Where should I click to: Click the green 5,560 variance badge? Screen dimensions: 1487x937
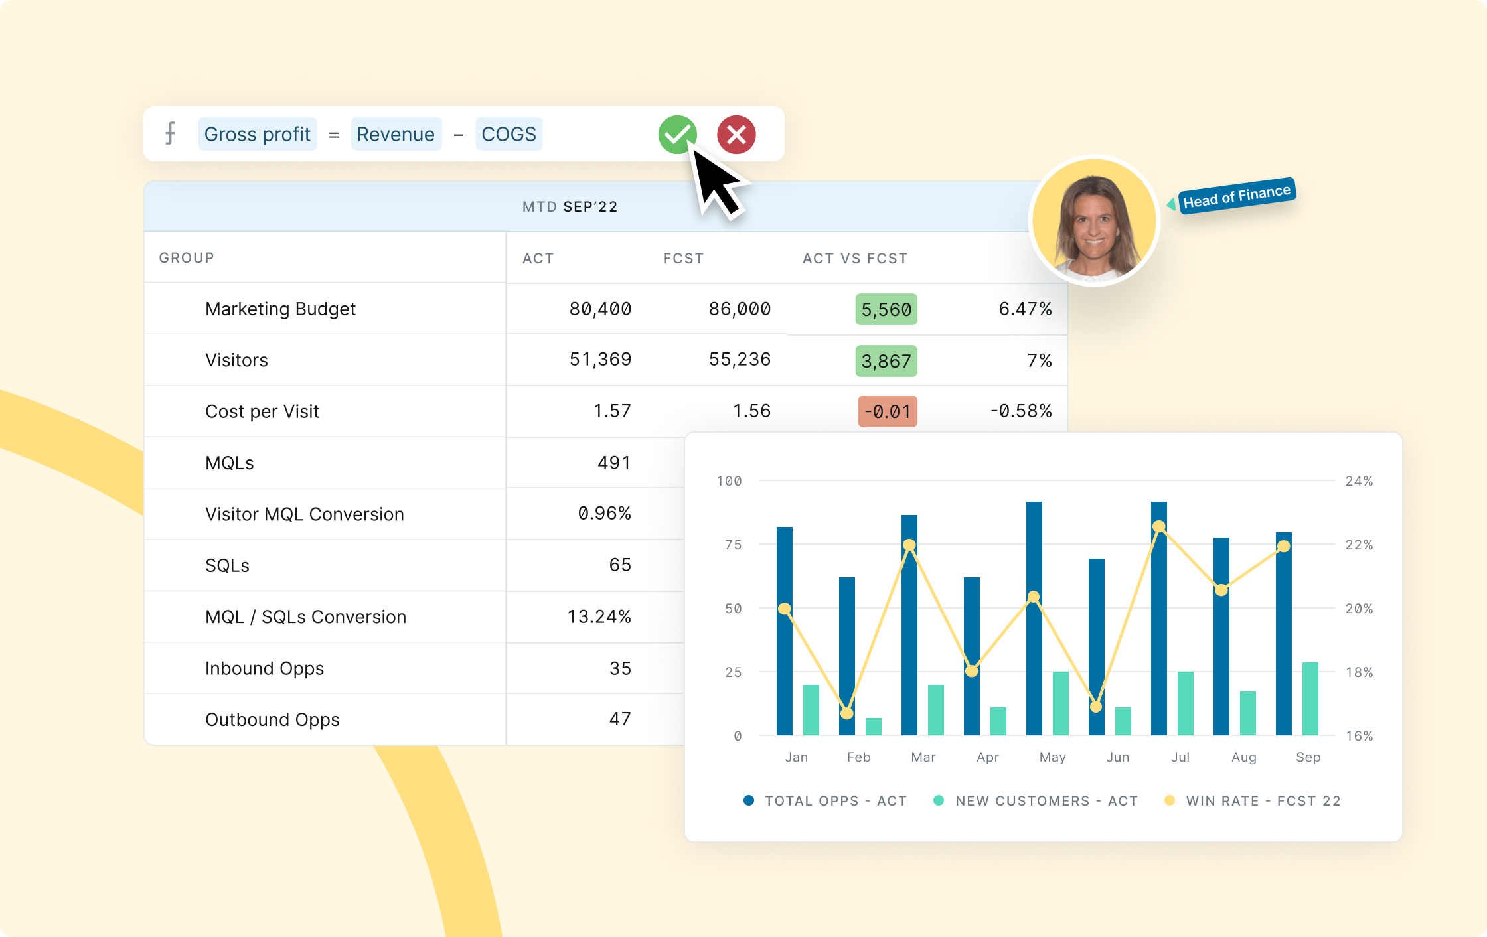tap(886, 309)
